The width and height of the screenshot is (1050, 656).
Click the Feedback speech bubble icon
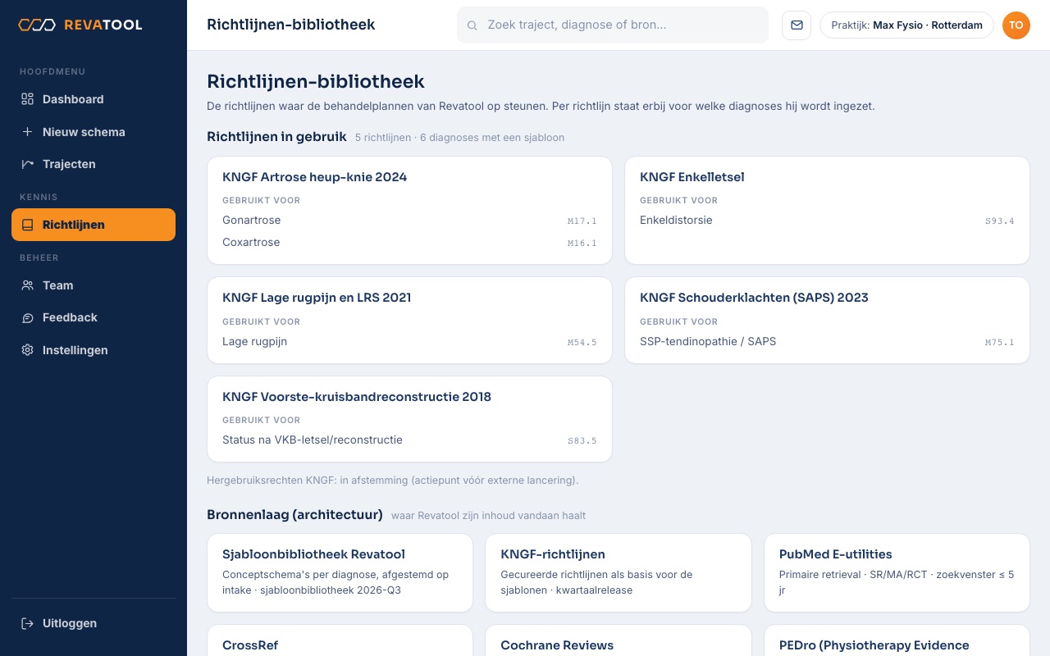coord(27,317)
